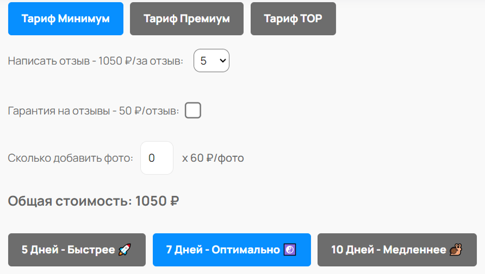Click the snail emoji on 10 Дней button
Screen dimensions: 485x274
455,250
